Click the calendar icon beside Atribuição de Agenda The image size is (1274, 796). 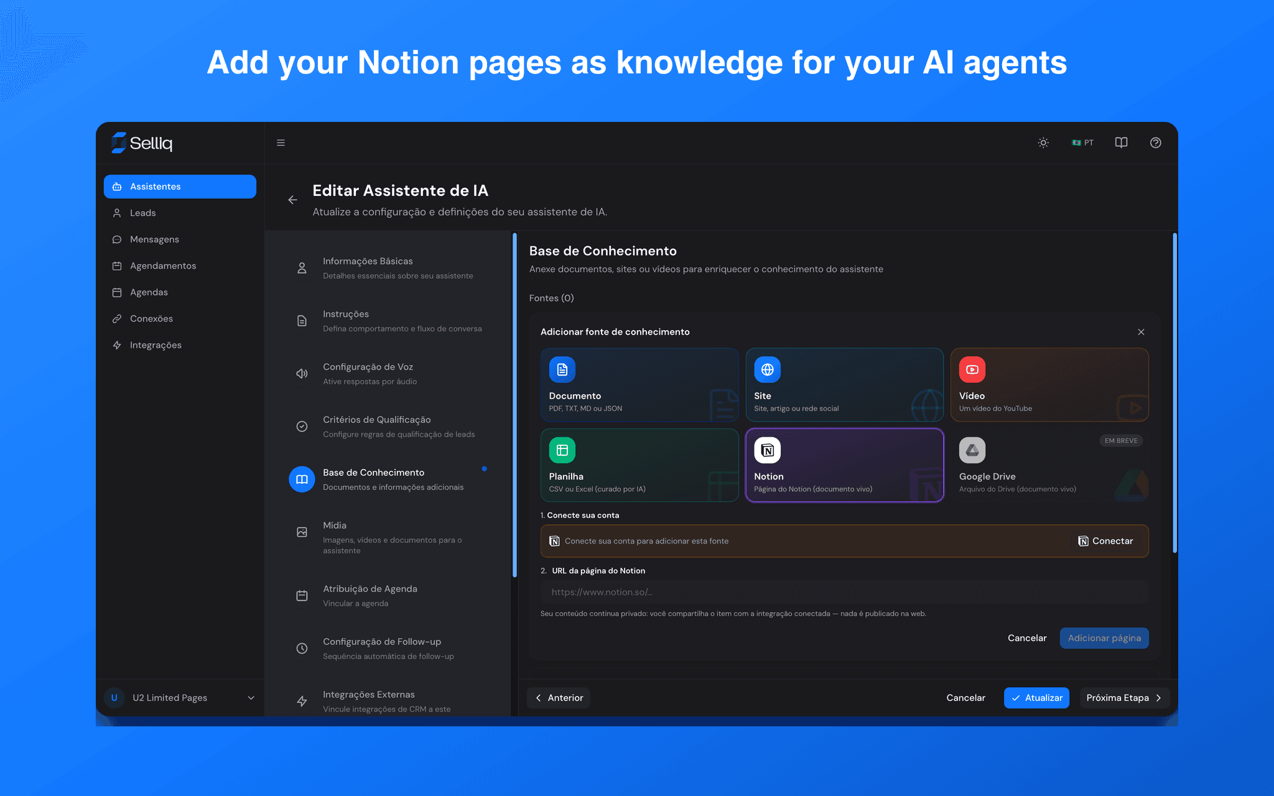pyautogui.click(x=302, y=596)
